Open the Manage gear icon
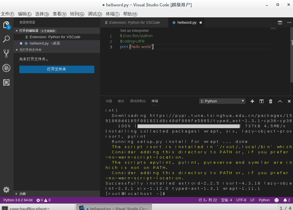 [x=6, y=190]
